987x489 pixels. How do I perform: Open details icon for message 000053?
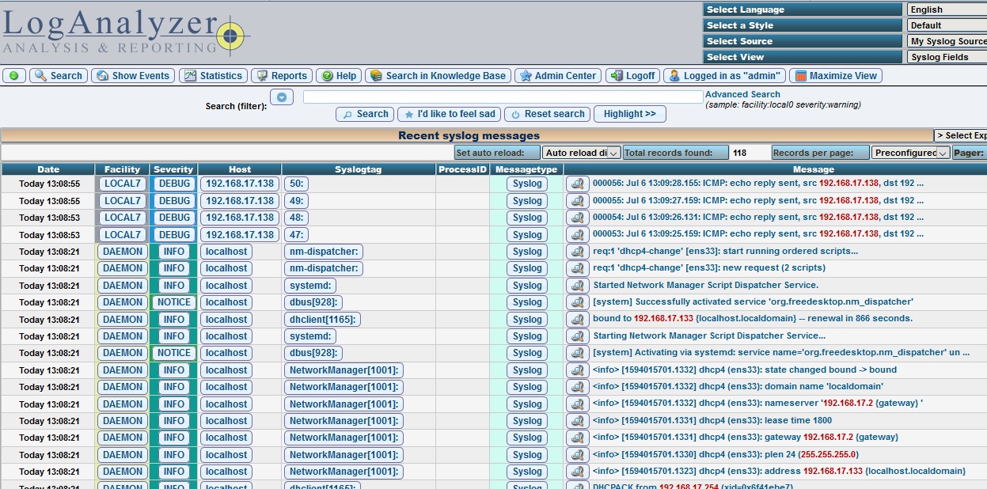click(x=578, y=235)
